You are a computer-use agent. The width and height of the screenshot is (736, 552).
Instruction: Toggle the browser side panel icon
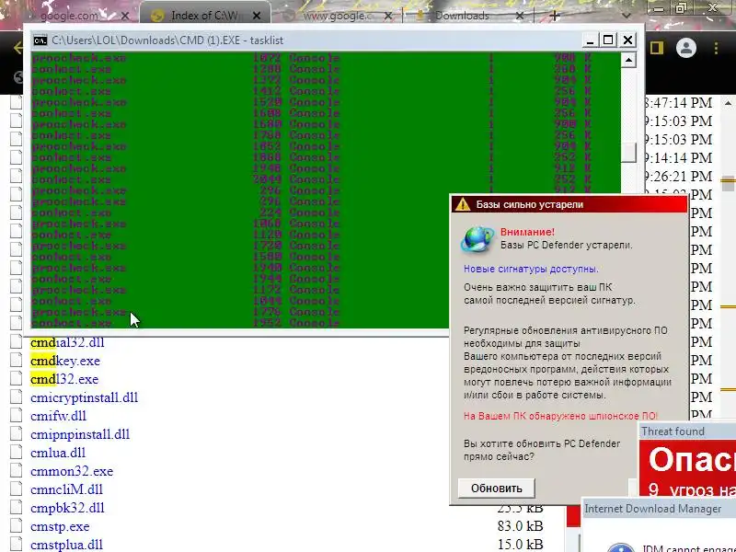coord(656,48)
